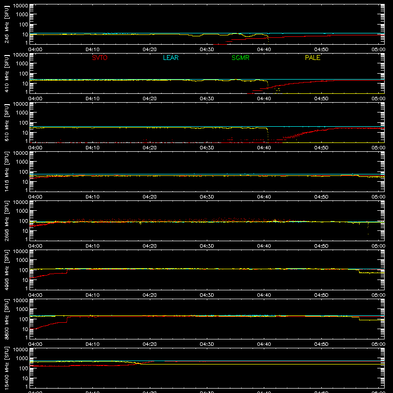393x393 pixels.
Task: Click the 1000 y-axis value on the 8800 MHz plot
Action: 22,309
